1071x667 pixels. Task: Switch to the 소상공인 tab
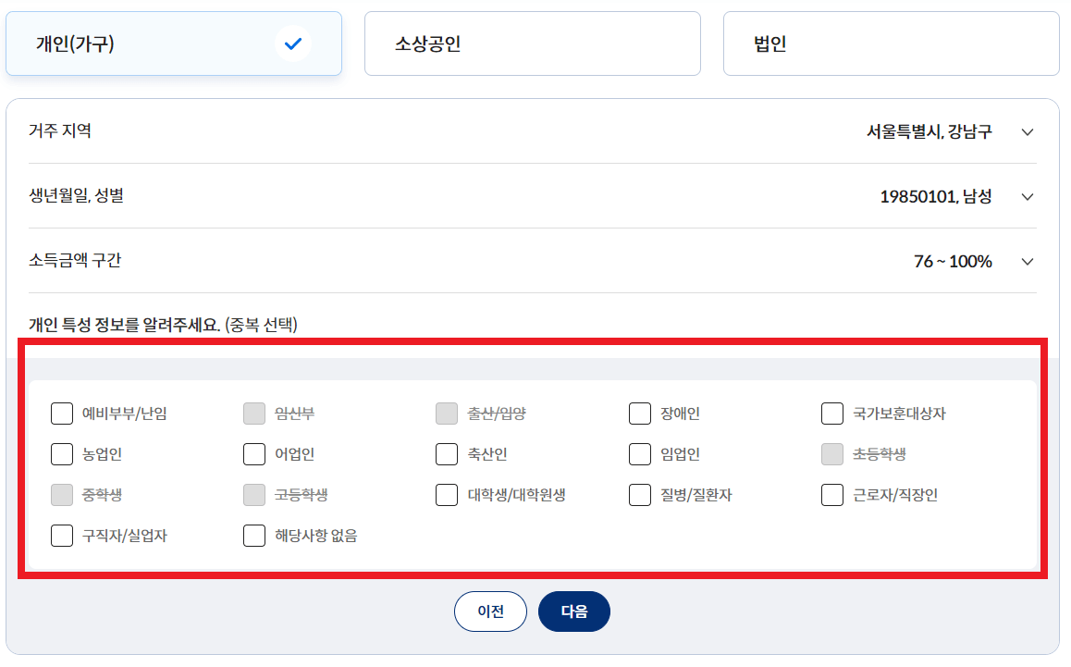[x=533, y=43]
